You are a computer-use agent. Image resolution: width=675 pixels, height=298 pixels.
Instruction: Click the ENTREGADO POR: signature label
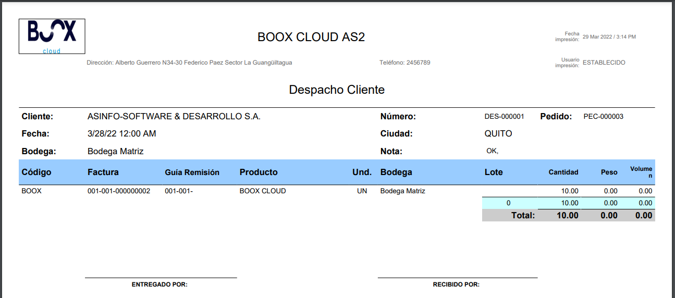(x=159, y=284)
